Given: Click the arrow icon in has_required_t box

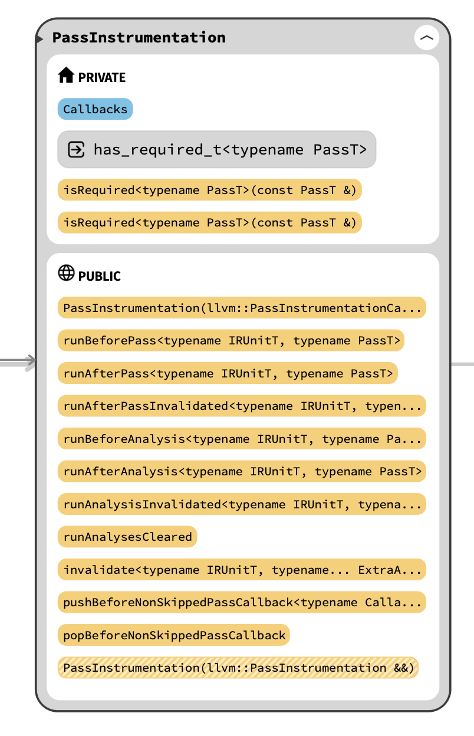Looking at the screenshot, I should [x=76, y=149].
